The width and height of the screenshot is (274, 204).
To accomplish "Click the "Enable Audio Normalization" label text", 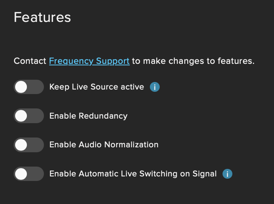I will pyautogui.click(x=104, y=145).
